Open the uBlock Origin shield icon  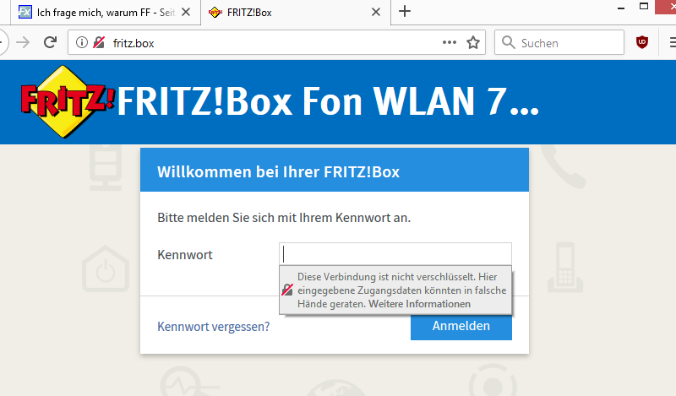pos(642,42)
